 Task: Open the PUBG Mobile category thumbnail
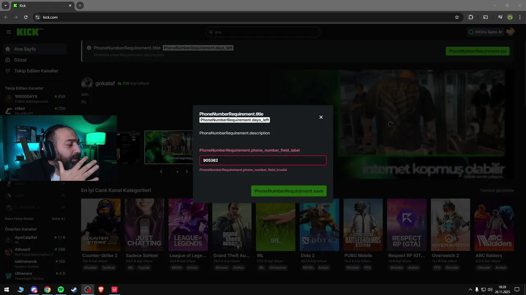(x=363, y=225)
